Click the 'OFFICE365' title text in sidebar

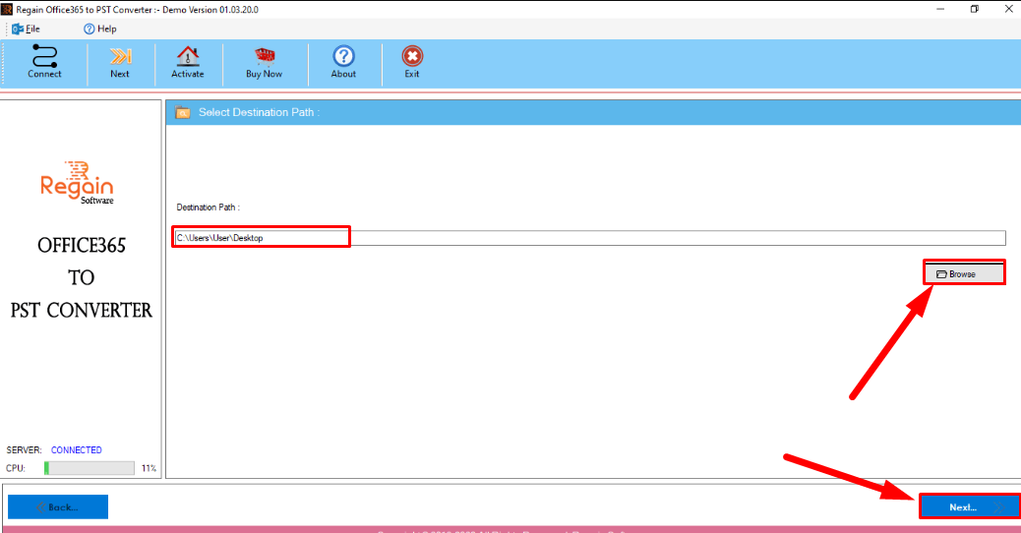[82, 245]
